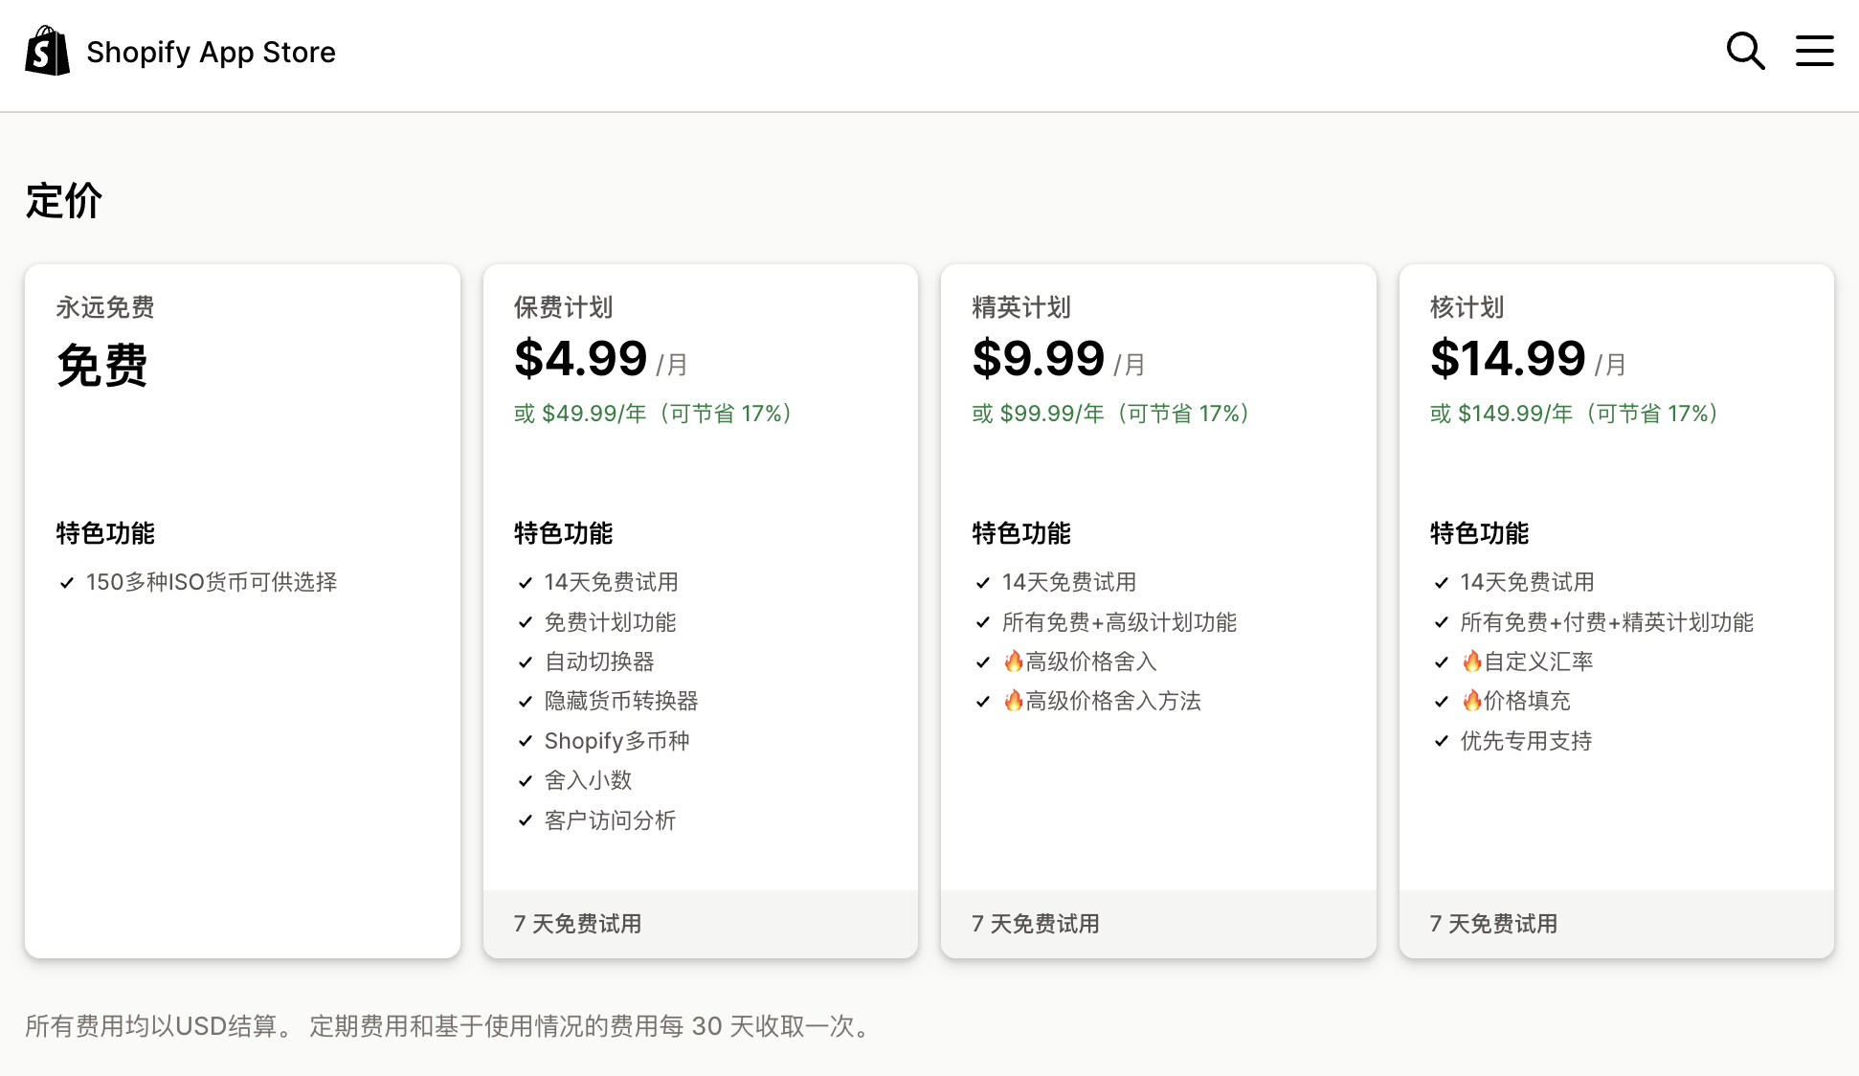Select the 定价 section heading
Screen dimensions: 1859x1076
tap(62, 200)
